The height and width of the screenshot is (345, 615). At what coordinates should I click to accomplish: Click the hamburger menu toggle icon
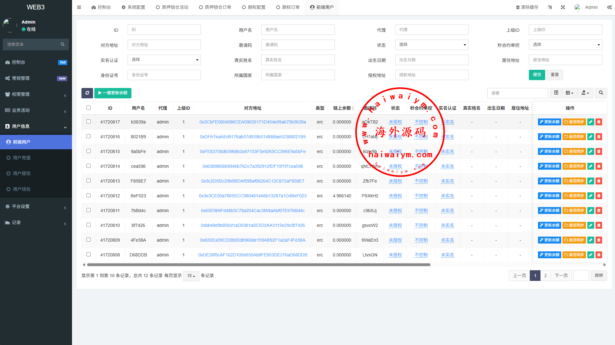(79, 7)
